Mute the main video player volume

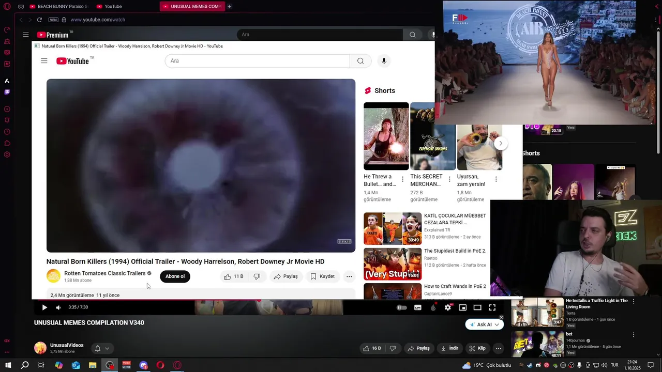click(x=58, y=307)
